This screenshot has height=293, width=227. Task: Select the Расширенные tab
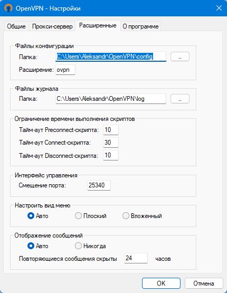(98, 25)
